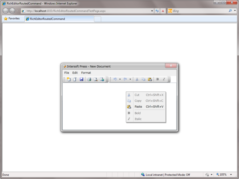This screenshot has width=239, height=179.
Task: Choose Paste from the context menu
Action: pyautogui.click(x=146, y=106)
